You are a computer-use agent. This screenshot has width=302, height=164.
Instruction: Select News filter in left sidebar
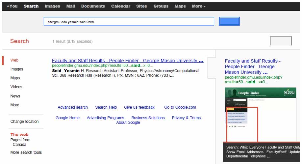pos(15,96)
